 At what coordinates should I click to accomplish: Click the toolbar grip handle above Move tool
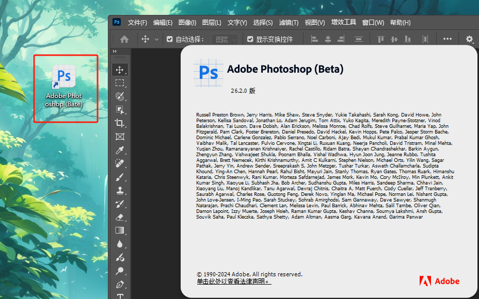click(120, 57)
